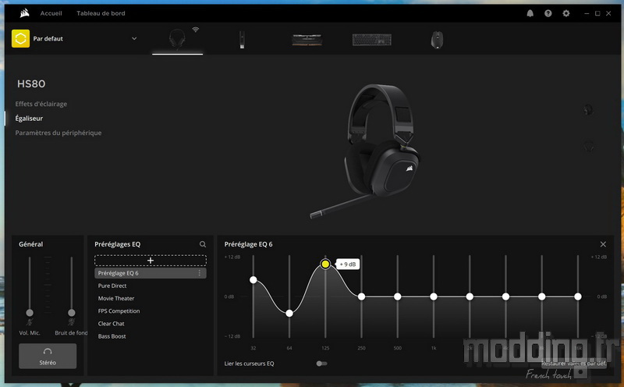Click the background noise icon under slider
Viewport: 624px width, 387px height.
[71, 321]
